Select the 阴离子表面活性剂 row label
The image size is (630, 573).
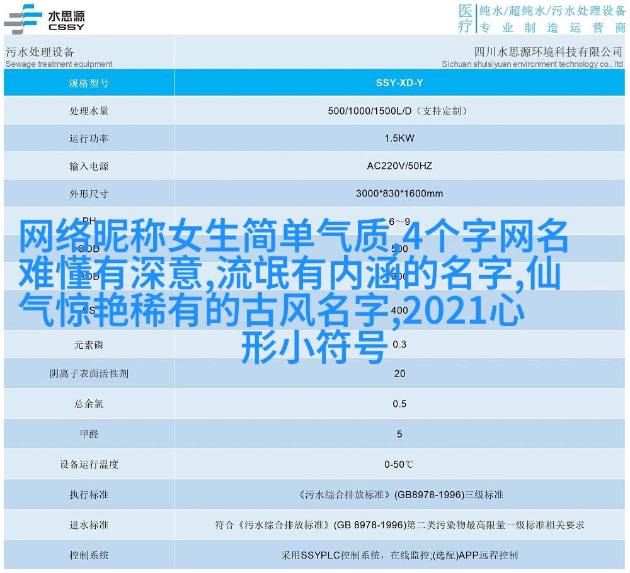pos(89,374)
